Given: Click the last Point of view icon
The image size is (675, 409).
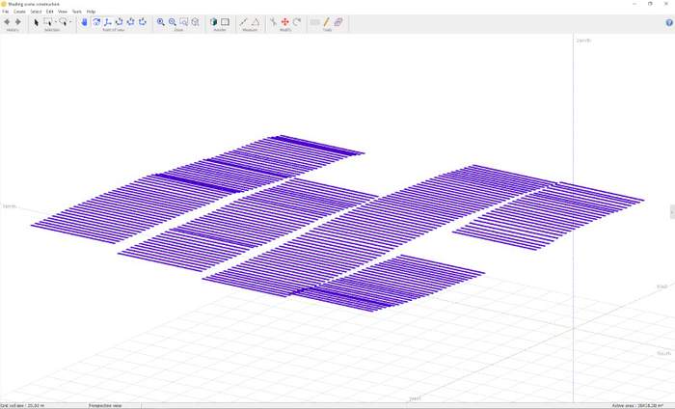Looking at the screenshot, I should (143, 22).
